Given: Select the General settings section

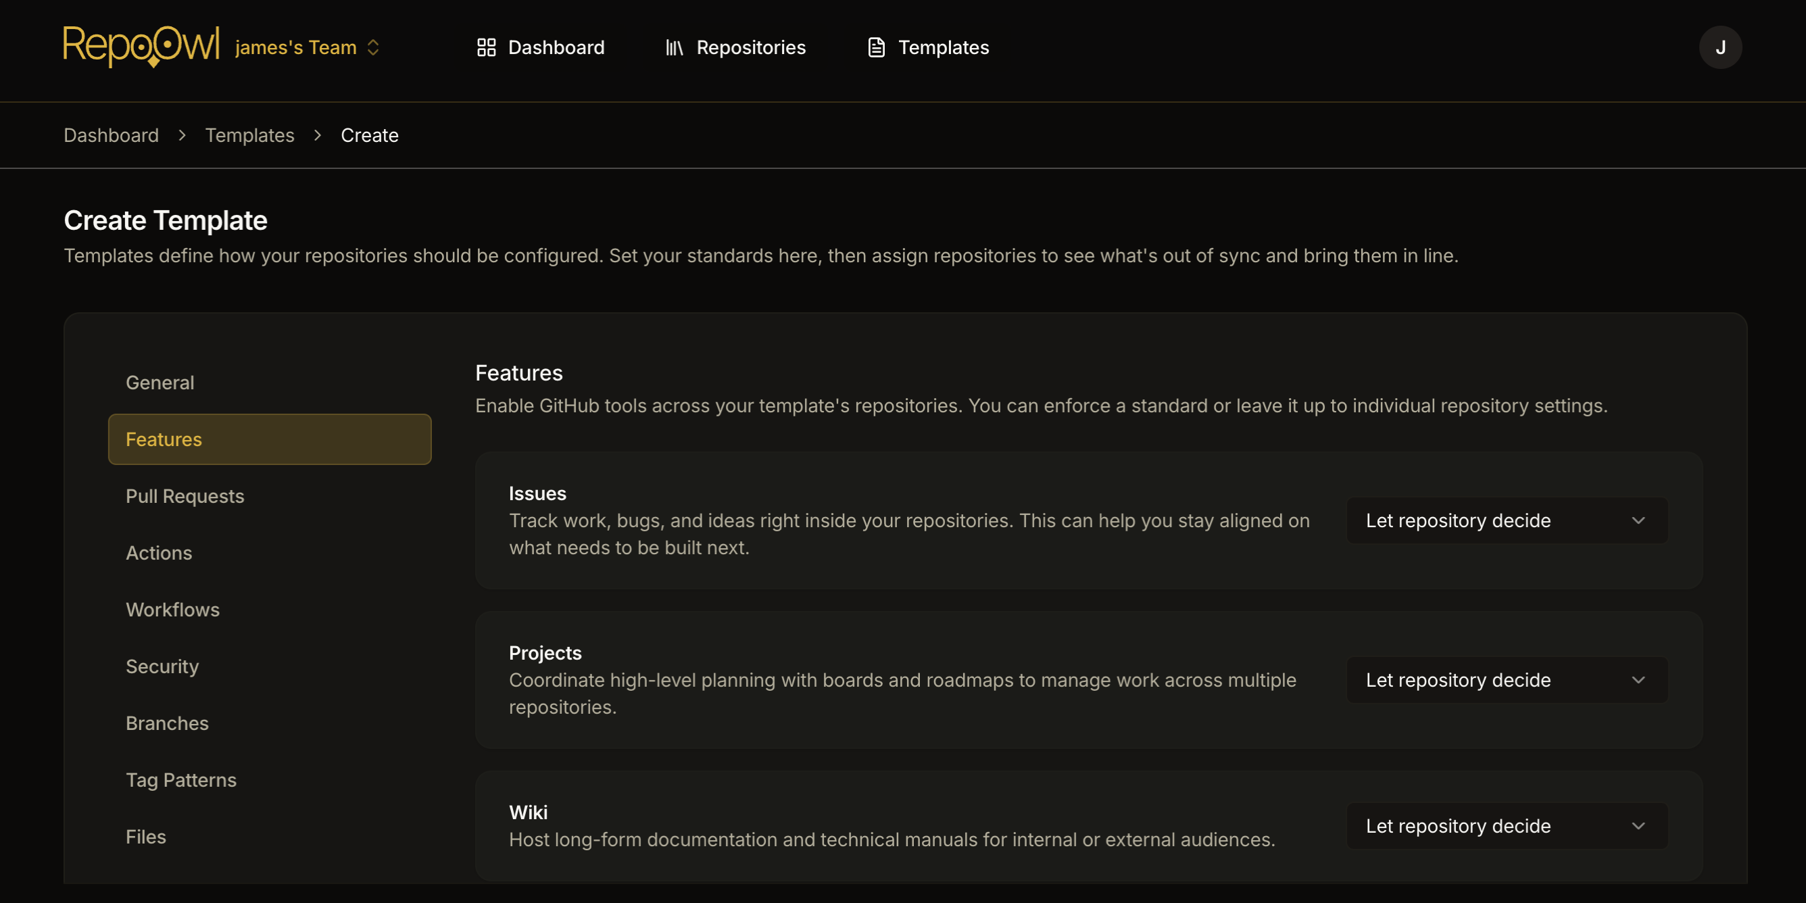Looking at the screenshot, I should (x=160, y=382).
